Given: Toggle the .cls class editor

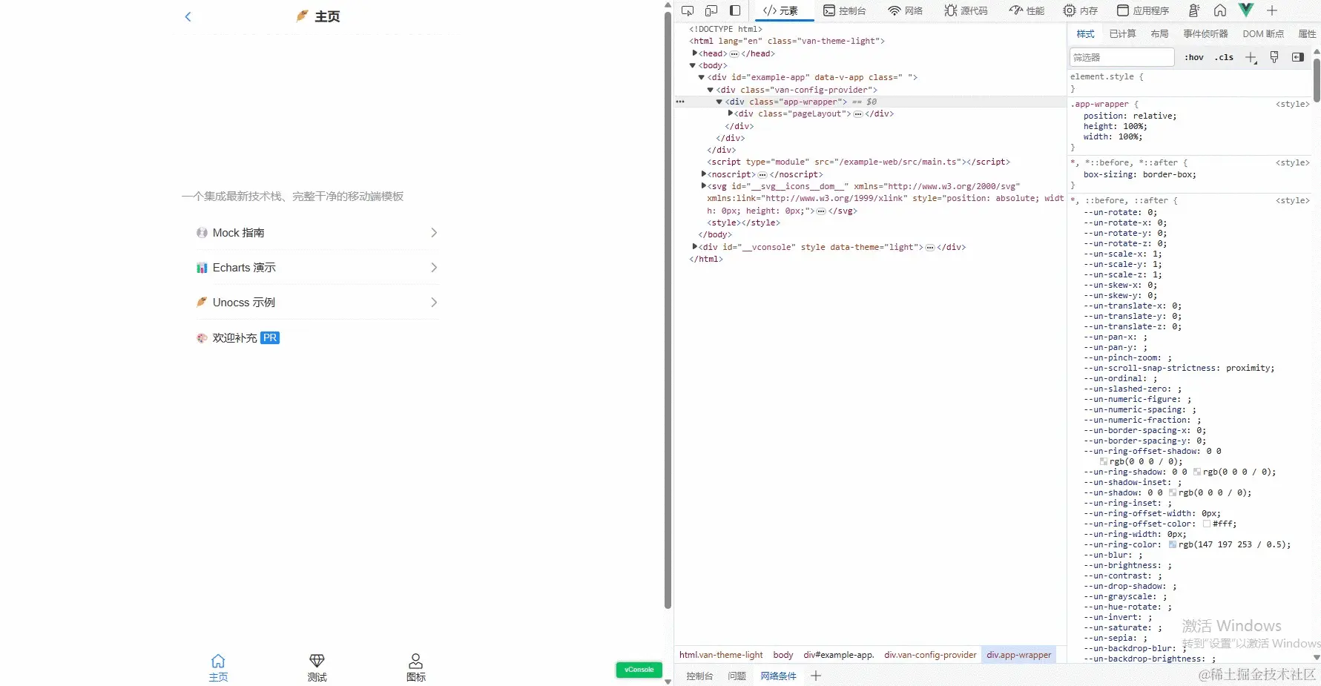Looking at the screenshot, I should [x=1223, y=57].
